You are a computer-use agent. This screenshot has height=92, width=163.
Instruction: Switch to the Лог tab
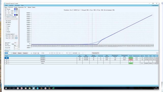[x=25, y=7]
